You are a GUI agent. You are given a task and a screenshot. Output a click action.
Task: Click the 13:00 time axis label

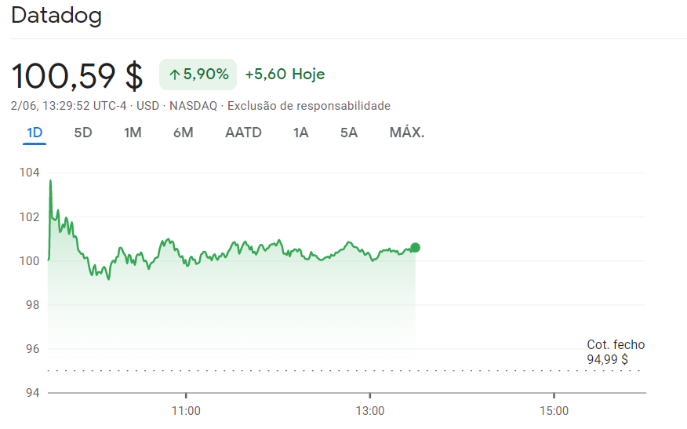click(370, 411)
